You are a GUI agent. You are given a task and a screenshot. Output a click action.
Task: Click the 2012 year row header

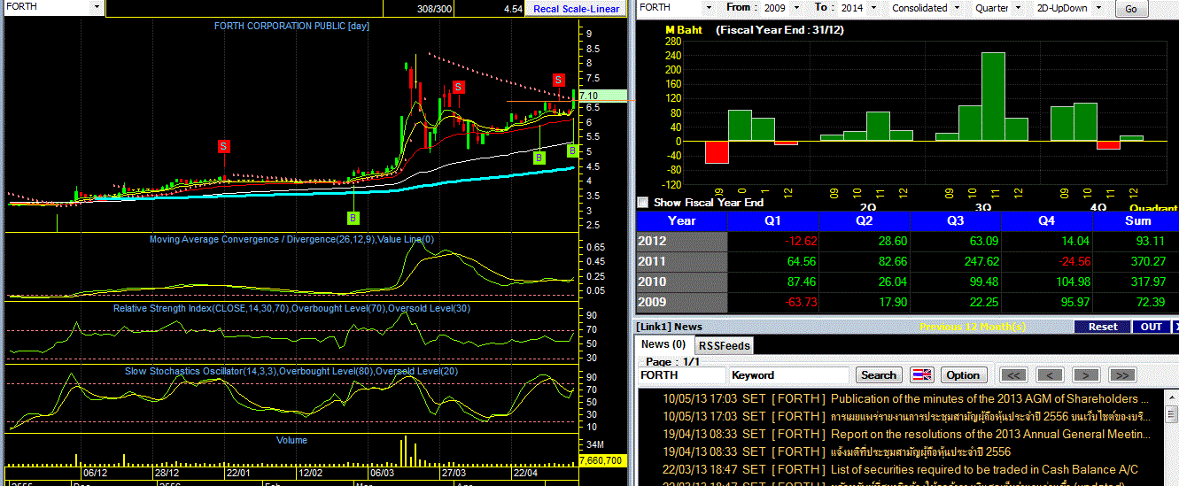point(681,241)
